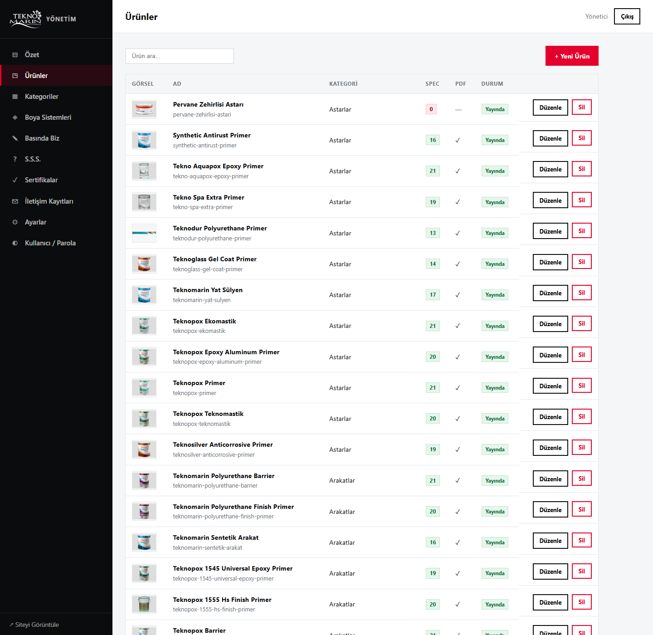Edit Pervane Zehirlisi Astarı with Düzenle
This screenshot has height=635, width=653.
pyautogui.click(x=551, y=107)
